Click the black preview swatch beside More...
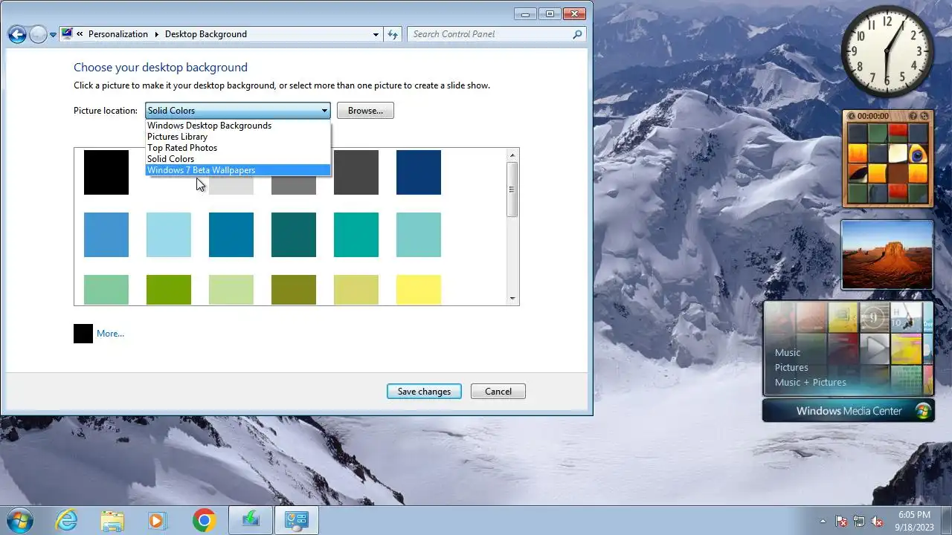 tap(83, 334)
